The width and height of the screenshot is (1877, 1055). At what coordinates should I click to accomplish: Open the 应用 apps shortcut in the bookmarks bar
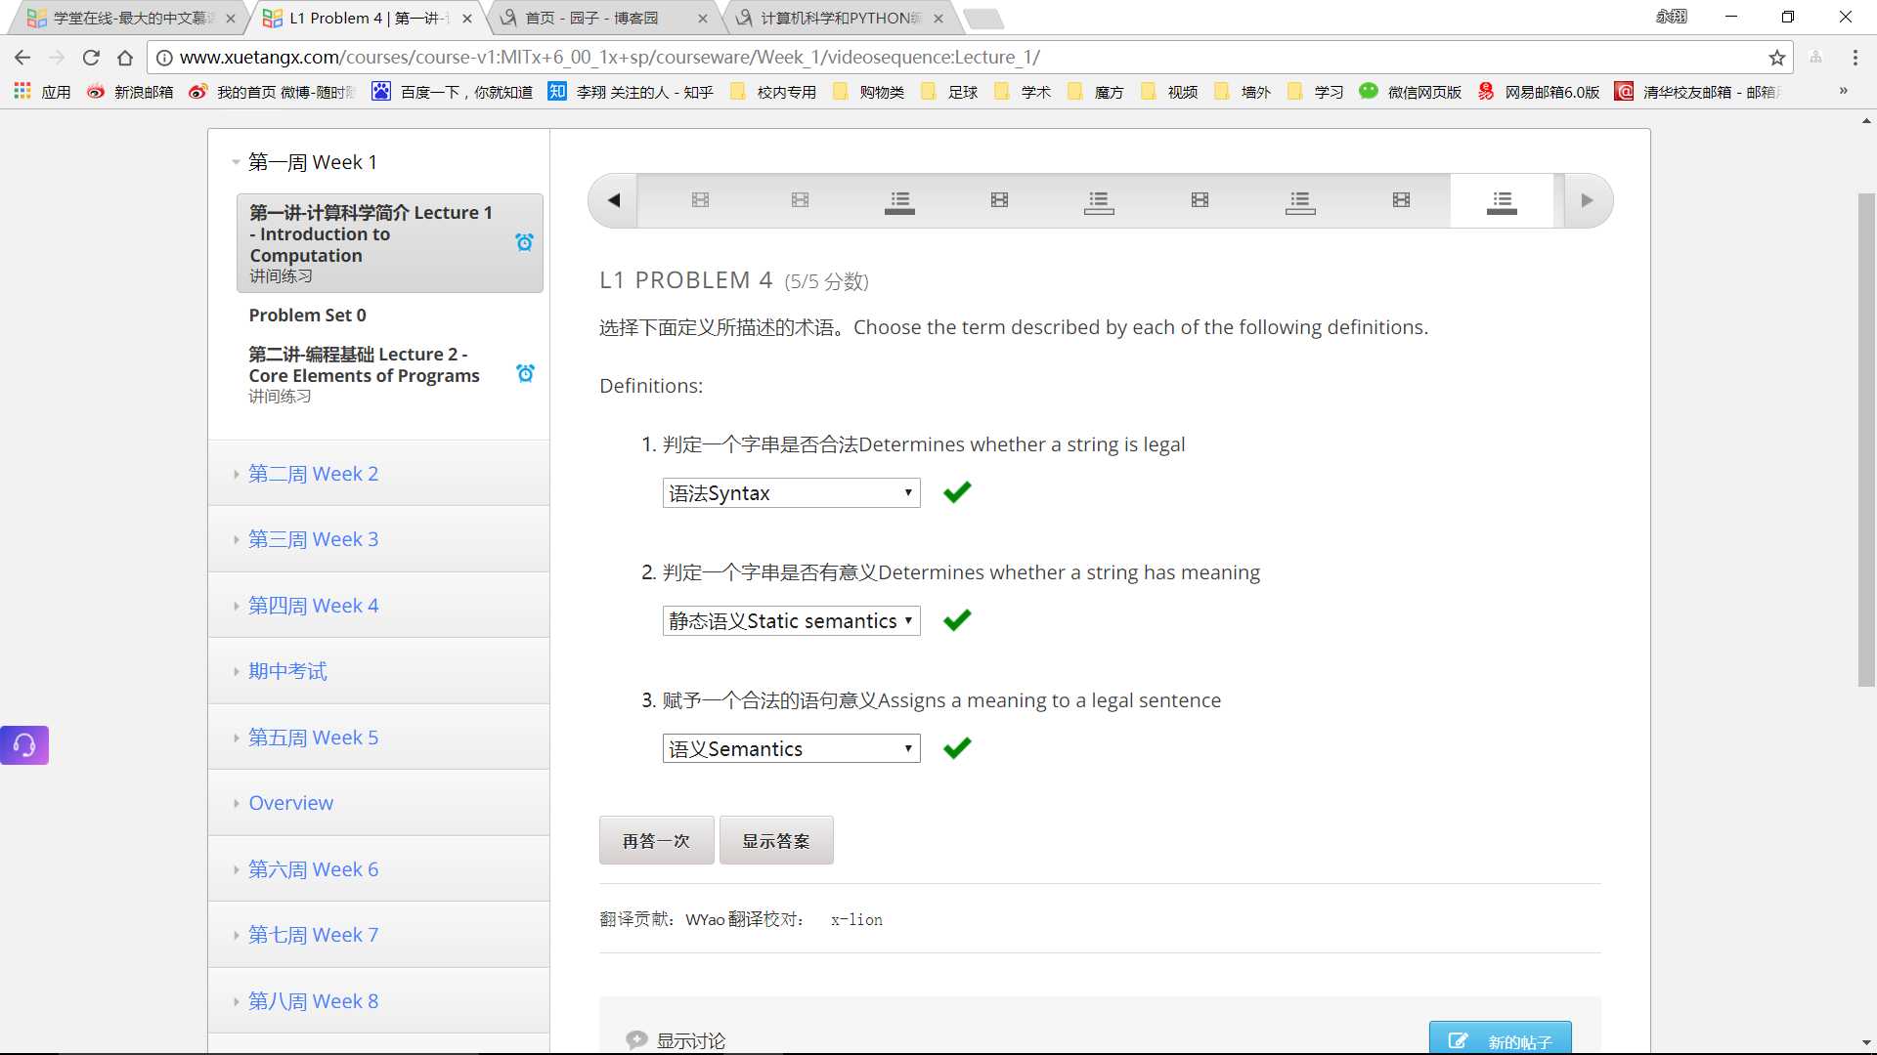[42, 92]
